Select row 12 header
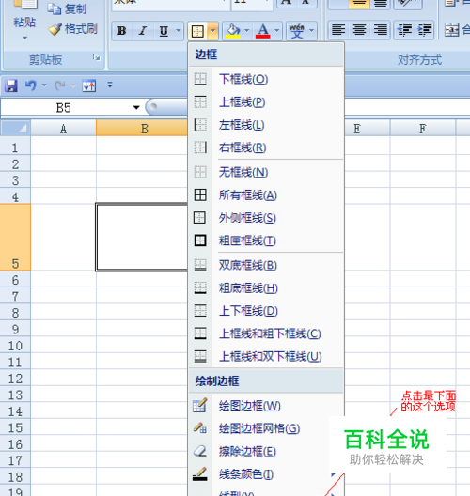Image resolution: width=470 pixels, height=496 pixels. 15,378
